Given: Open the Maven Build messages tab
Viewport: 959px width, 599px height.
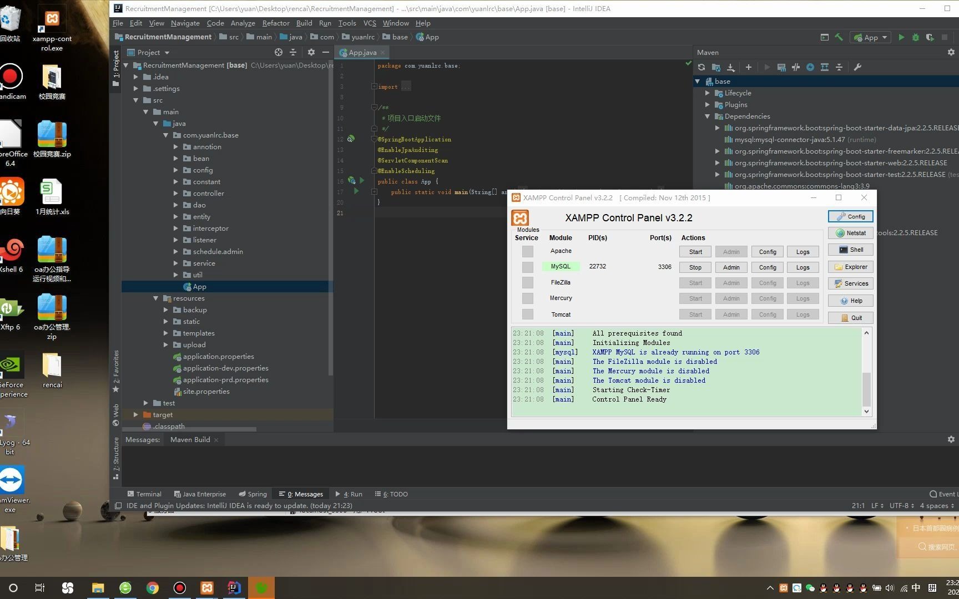Looking at the screenshot, I should tap(194, 439).
